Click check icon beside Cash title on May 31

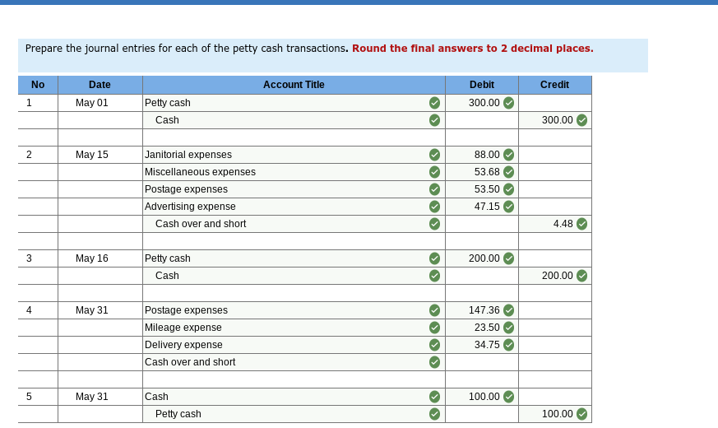tap(434, 397)
